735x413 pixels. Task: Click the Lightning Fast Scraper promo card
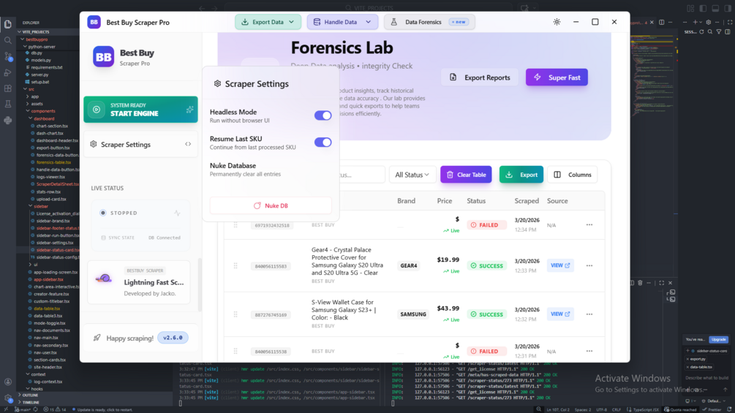point(139,282)
